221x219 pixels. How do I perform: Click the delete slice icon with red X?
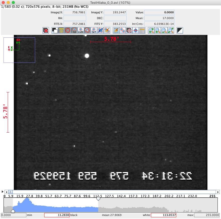point(46,31)
